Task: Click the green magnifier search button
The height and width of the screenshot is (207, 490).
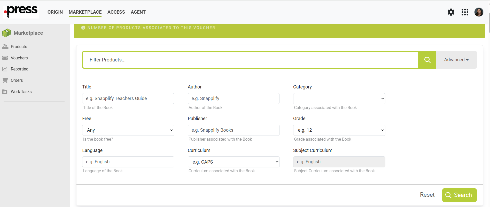Action: 427,60
